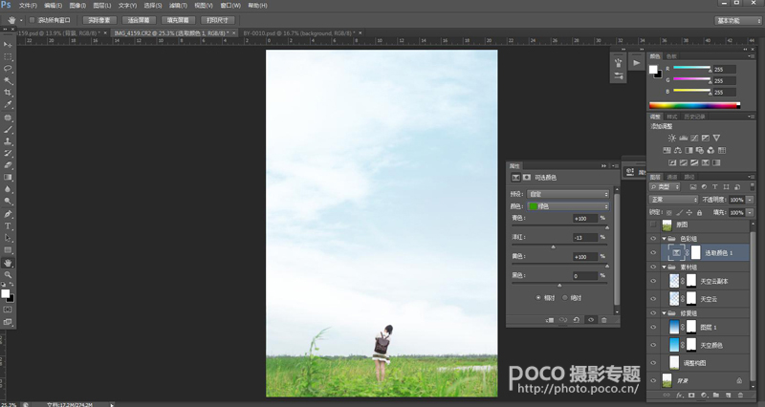The width and height of the screenshot is (765, 407).
Task: Collapse the 素材组 layer group
Action: pyautogui.click(x=664, y=268)
